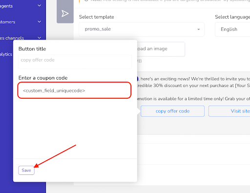The width and height of the screenshot is (250, 193).
Task: Expand the Customers sidebar chevron
Action: pos(40,21)
